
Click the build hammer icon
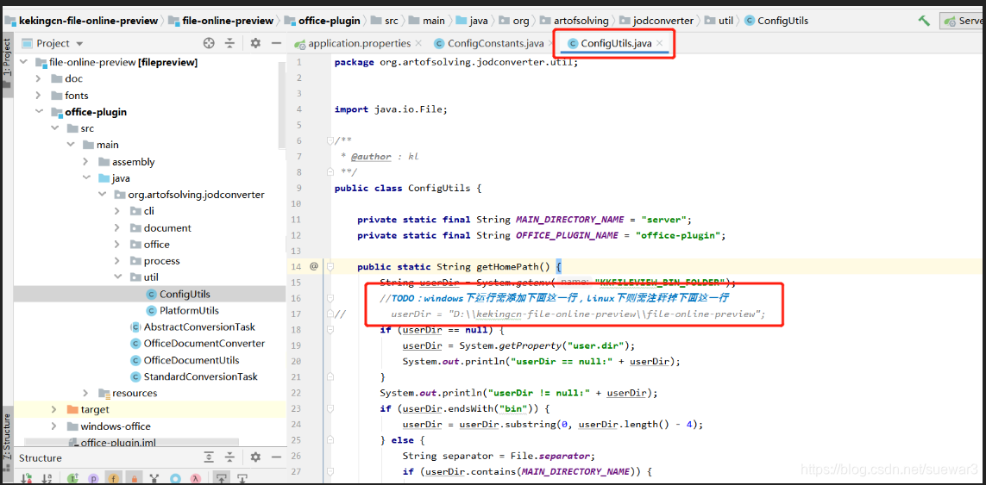[924, 21]
